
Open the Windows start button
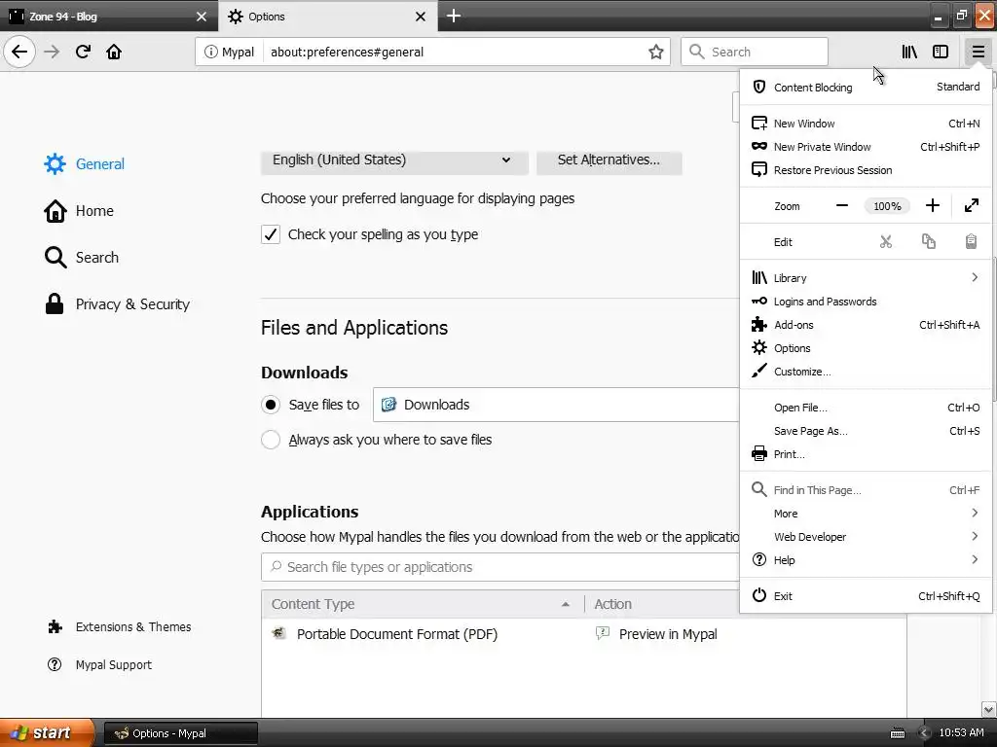47,733
